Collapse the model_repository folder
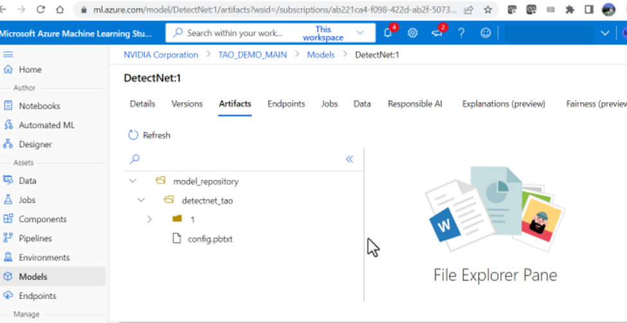 point(132,181)
